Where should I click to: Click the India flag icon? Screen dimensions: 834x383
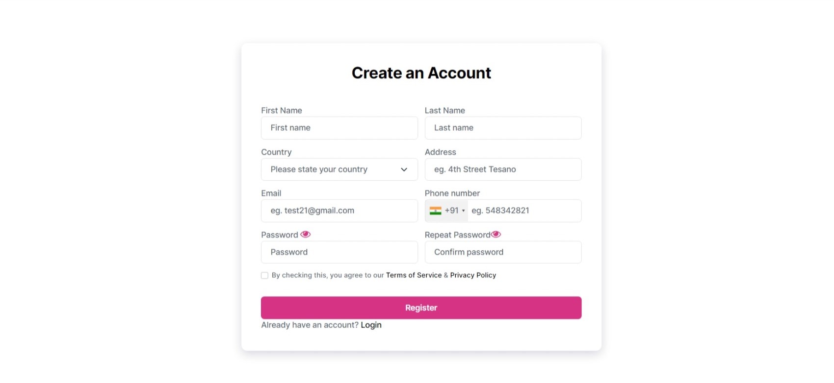(x=435, y=211)
